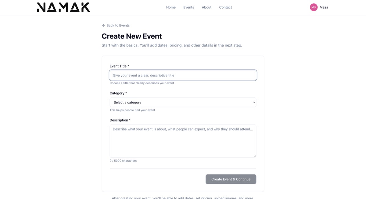Click Create Event & Continue button
The height and width of the screenshot is (199, 366).
[x=231, y=179]
